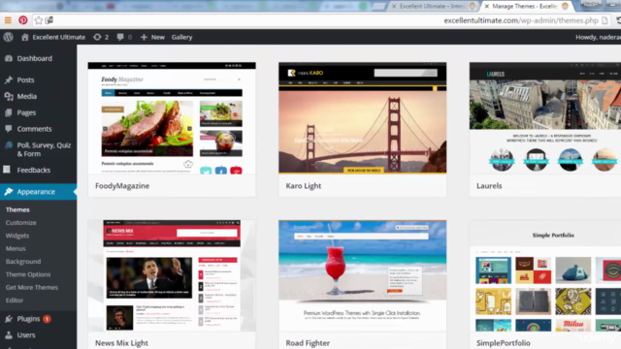Image resolution: width=621 pixels, height=349 pixels.
Task: Click the Plugins update count badge
Action: point(47,319)
